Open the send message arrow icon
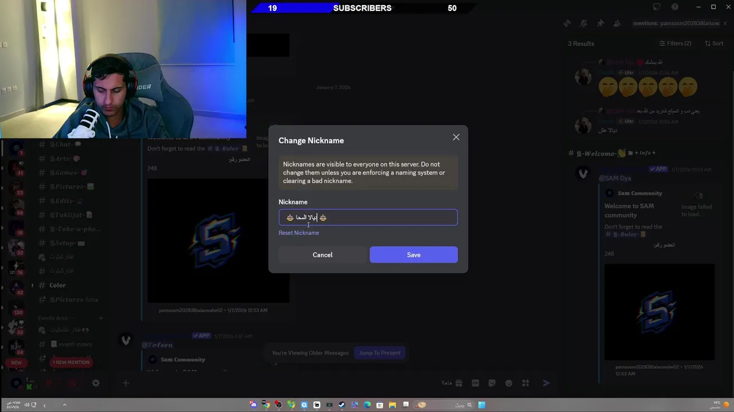Screen dimensions: 734x412 coord(546,383)
